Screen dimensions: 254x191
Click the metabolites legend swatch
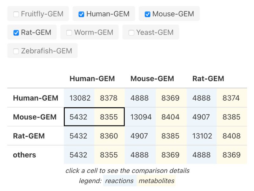157,181
